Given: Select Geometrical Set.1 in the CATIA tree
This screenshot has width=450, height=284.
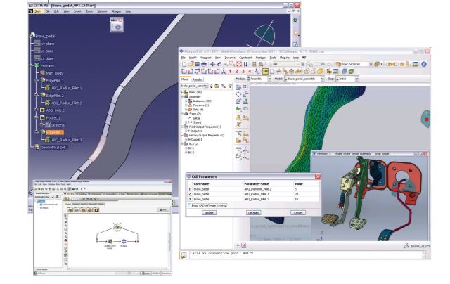Looking at the screenshot, I should (54, 147).
